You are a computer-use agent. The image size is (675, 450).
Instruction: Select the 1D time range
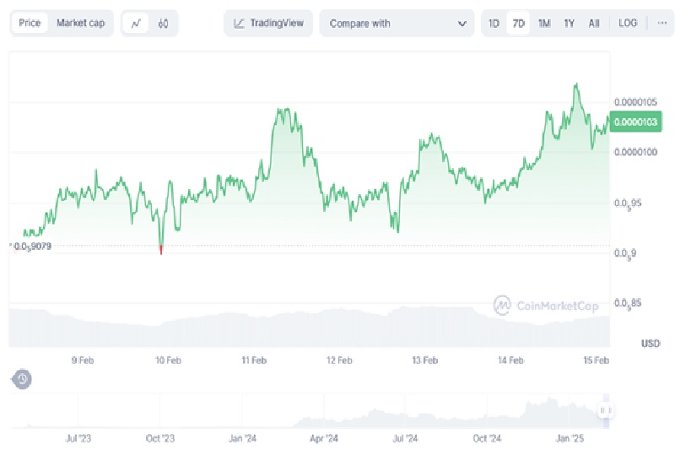tap(494, 24)
